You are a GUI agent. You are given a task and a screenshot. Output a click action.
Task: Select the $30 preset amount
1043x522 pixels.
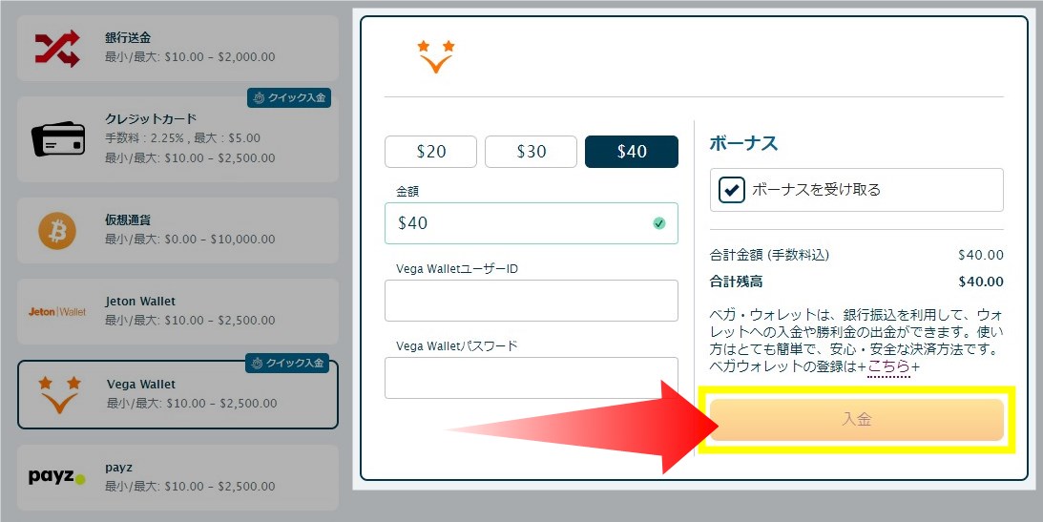tap(531, 152)
